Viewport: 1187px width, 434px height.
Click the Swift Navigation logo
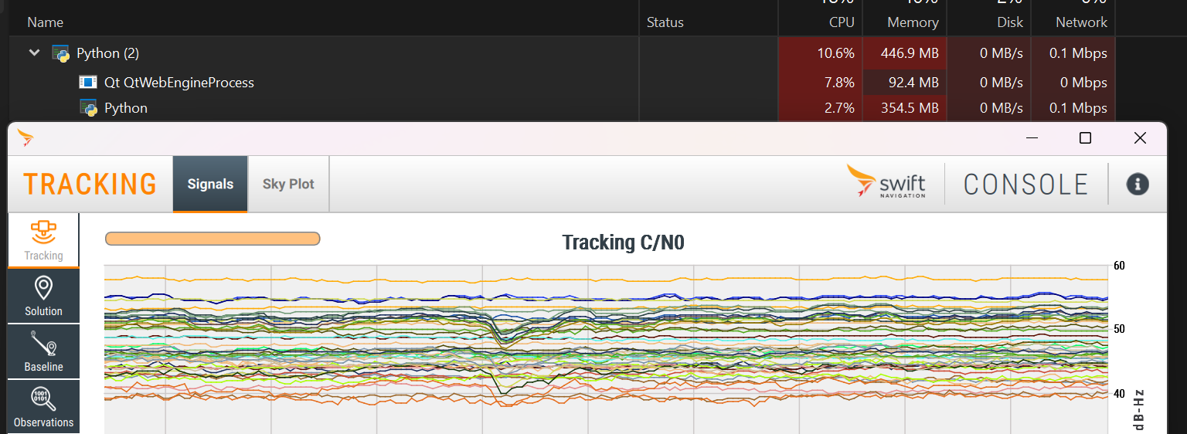point(886,182)
